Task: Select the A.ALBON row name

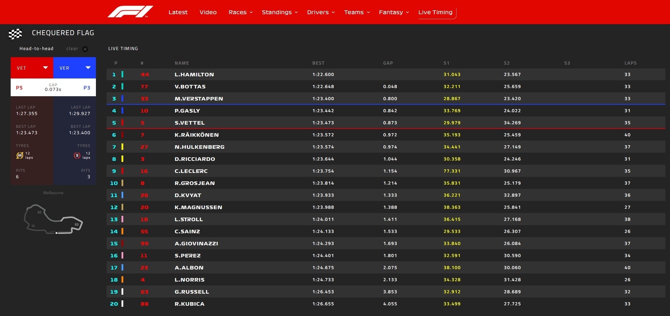Action: click(189, 268)
